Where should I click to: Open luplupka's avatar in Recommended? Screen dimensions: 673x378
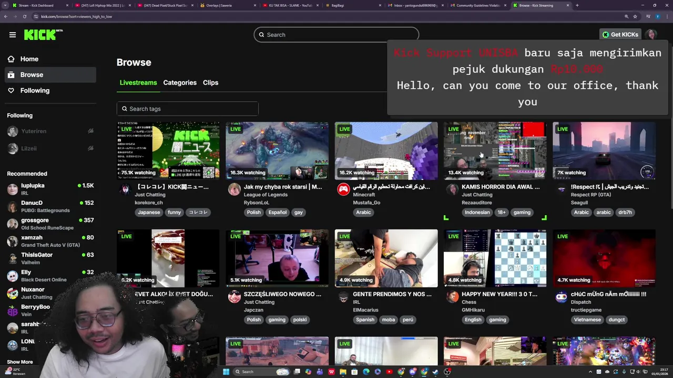(12, 190)
